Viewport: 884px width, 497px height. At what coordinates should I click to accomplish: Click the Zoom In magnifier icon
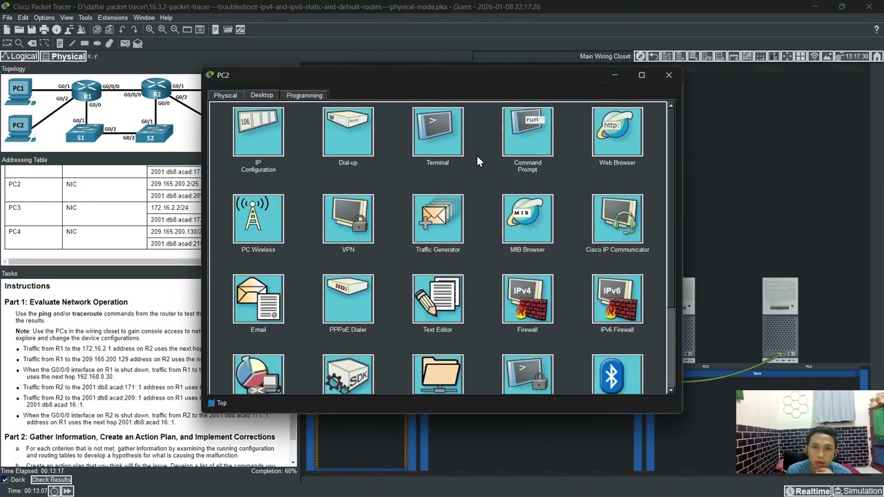149,30
